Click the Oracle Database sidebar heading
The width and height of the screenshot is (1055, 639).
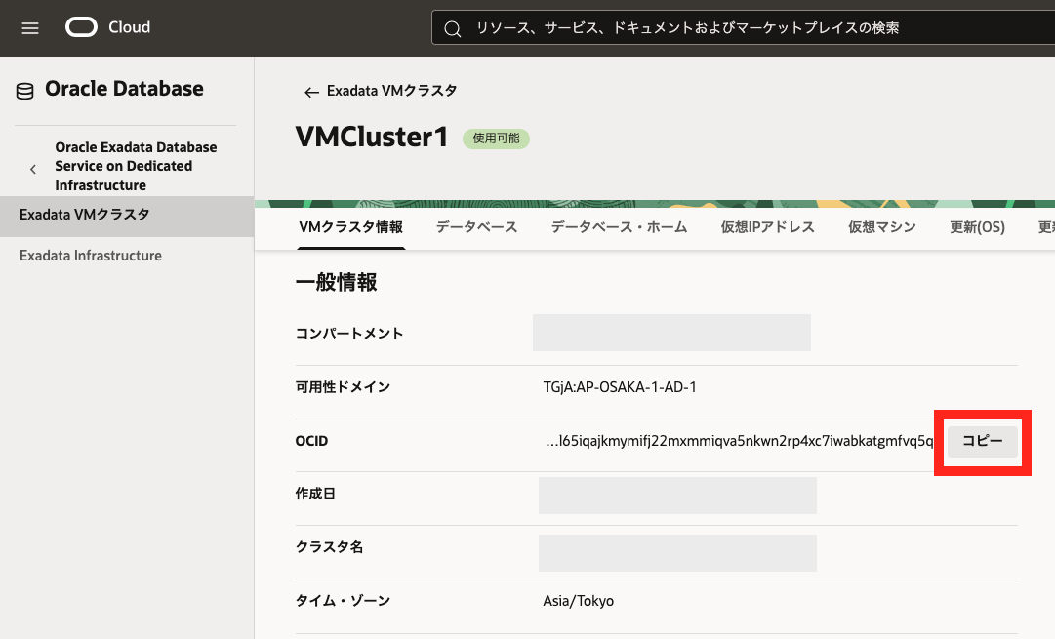(x=124, y=89)
